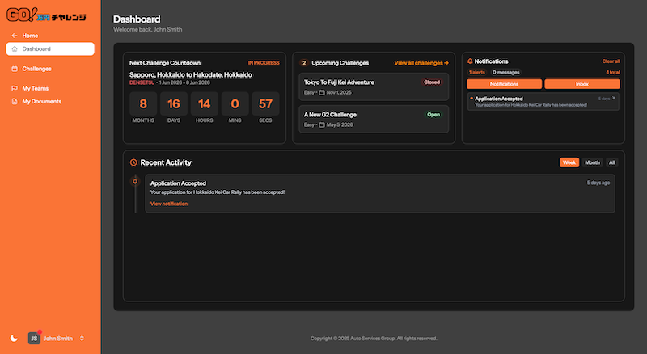Open View all challenges link

[x=421, y=62]
